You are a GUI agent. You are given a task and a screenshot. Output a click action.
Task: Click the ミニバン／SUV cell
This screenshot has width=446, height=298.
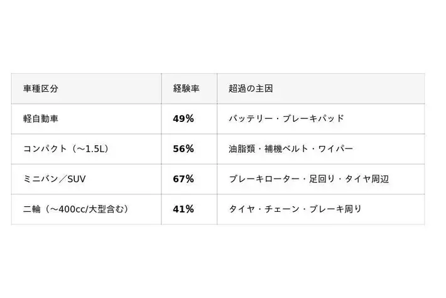coord(86,179)
